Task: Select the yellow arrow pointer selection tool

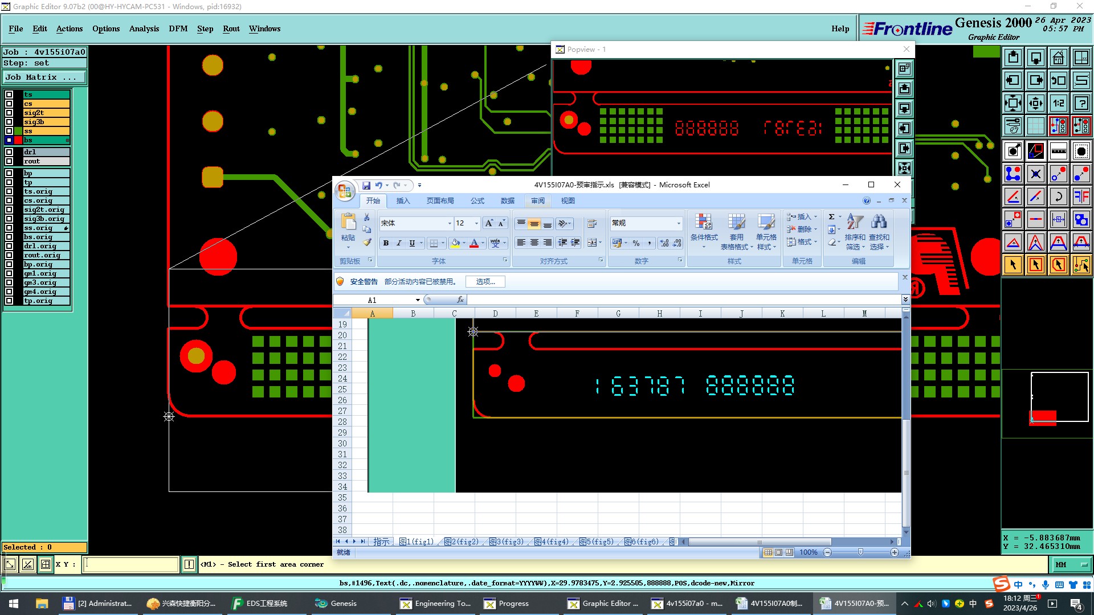Action: [1013, 265]
